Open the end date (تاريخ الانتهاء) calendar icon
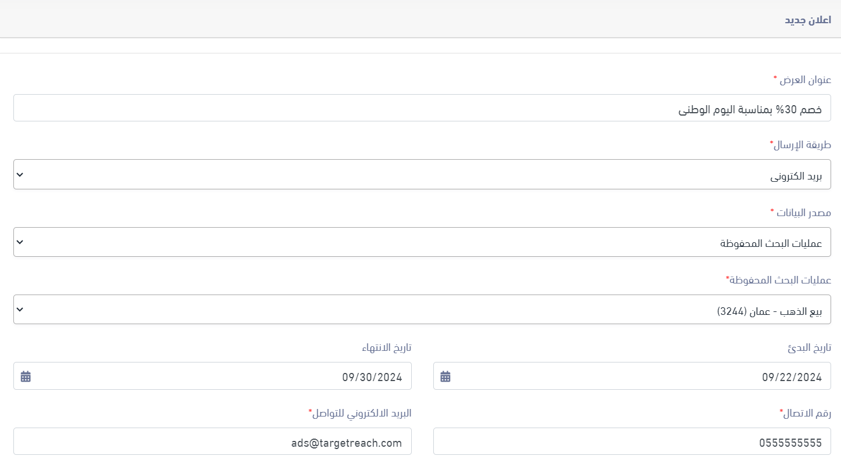841x463 pixels. coord(26,376)
